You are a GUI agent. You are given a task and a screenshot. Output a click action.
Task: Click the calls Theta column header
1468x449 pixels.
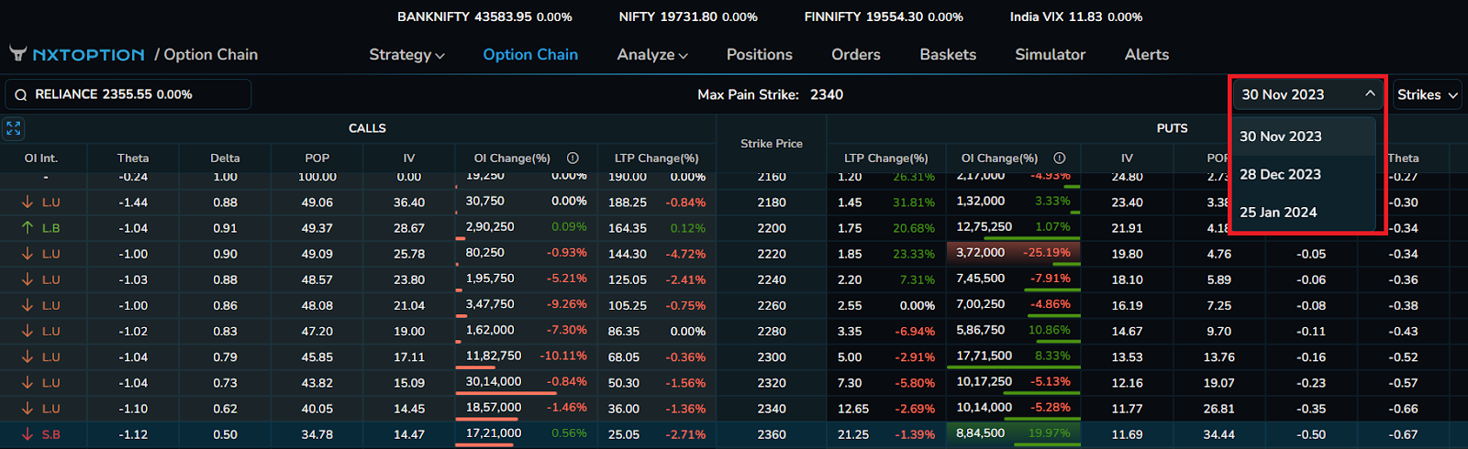pyautogui.click(x=133, y=158)
